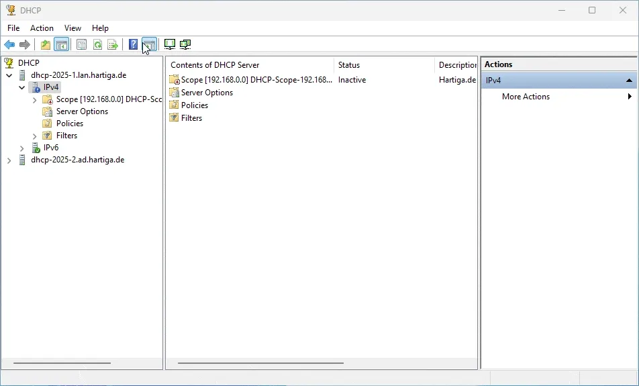Screen dimensions: 639x386
Task: Click the single-monitor server toolbar icon
Action: coord(170,44)
